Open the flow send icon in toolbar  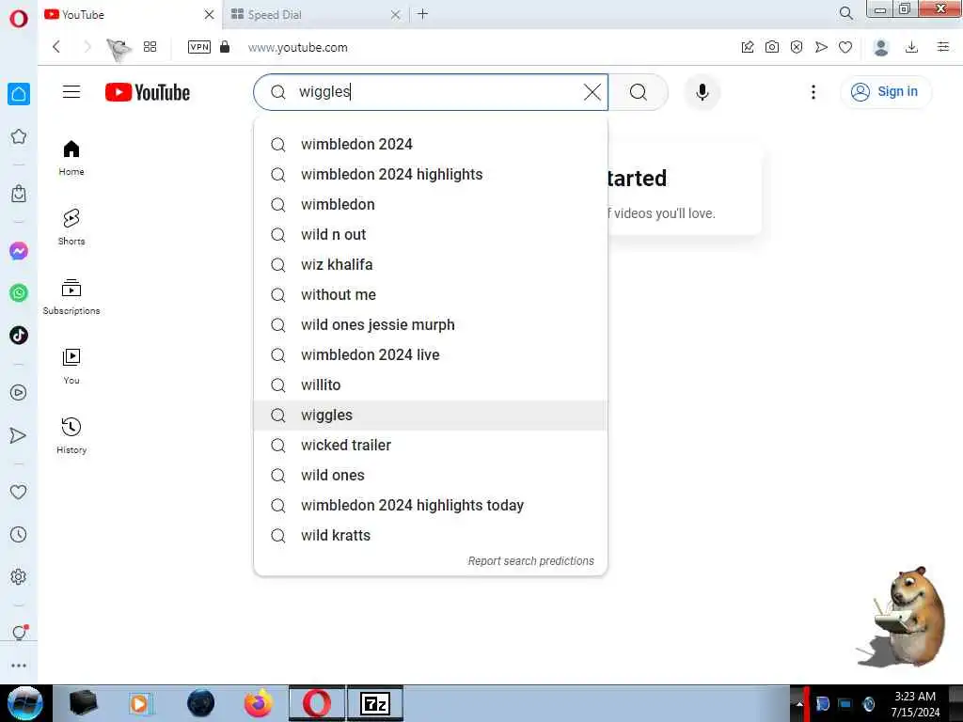point(821,47)
